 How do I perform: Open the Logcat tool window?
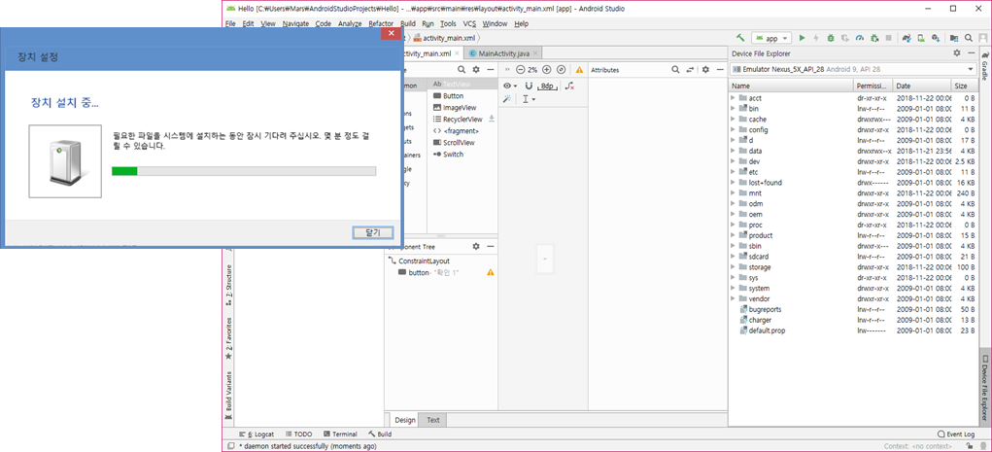point(257,435)
